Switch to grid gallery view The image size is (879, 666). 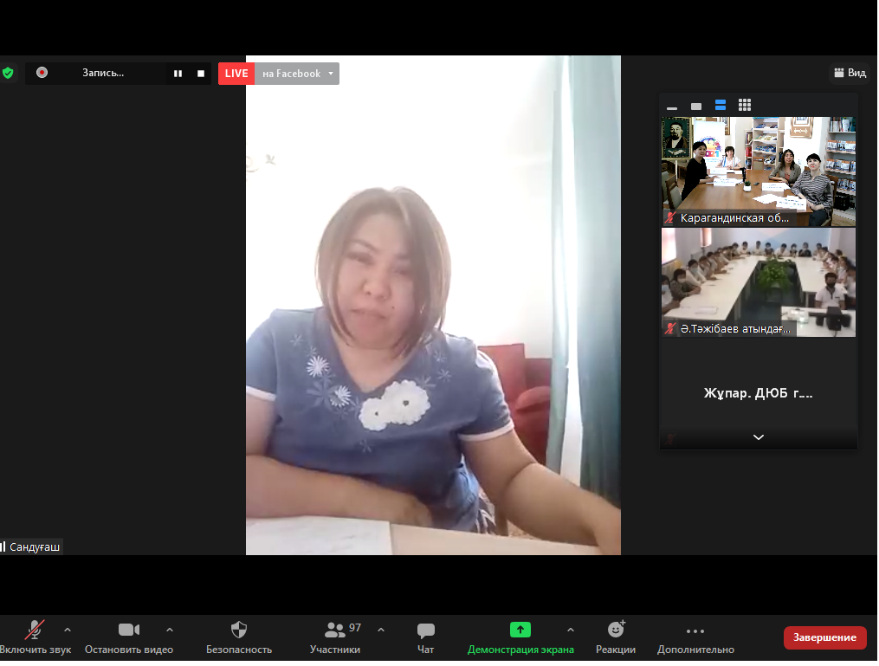(745, 106)
